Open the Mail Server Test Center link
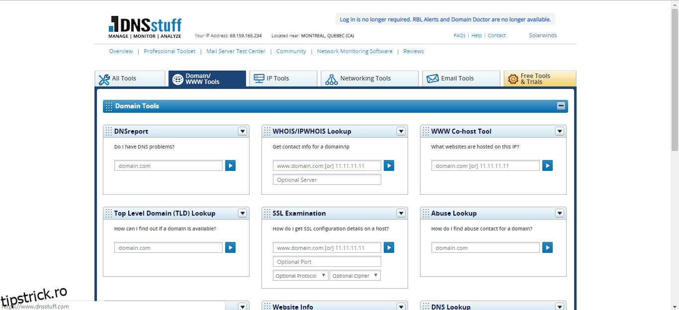The width and height of the screenshot is (679, 310). (x=236, y=51)
